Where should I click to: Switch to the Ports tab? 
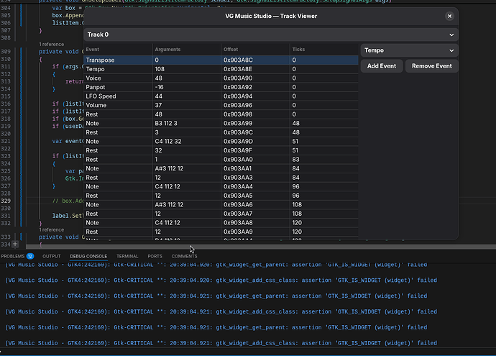pos(155,256)
